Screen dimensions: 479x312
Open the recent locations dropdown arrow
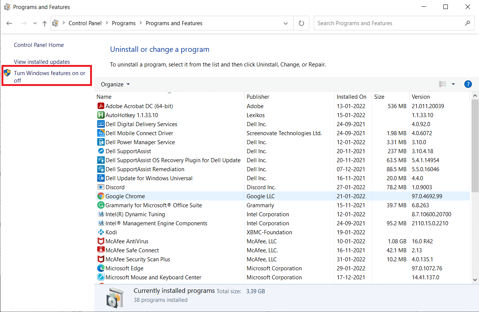[x=35, y=23]
